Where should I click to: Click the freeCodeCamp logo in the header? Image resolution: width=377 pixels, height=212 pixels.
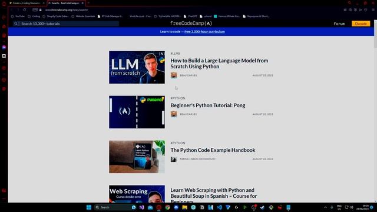pyautogui.click(x=191, y=24)
